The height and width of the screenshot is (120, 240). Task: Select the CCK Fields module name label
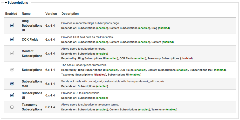(30, 40)
